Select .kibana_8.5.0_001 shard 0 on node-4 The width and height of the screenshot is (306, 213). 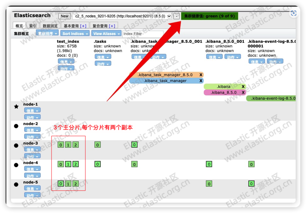pyautogui.click(x=209, y=164)
